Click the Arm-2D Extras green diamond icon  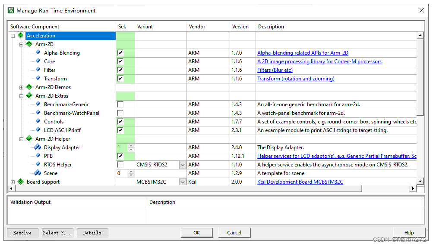pyautogui.click(x=29, y=95)
